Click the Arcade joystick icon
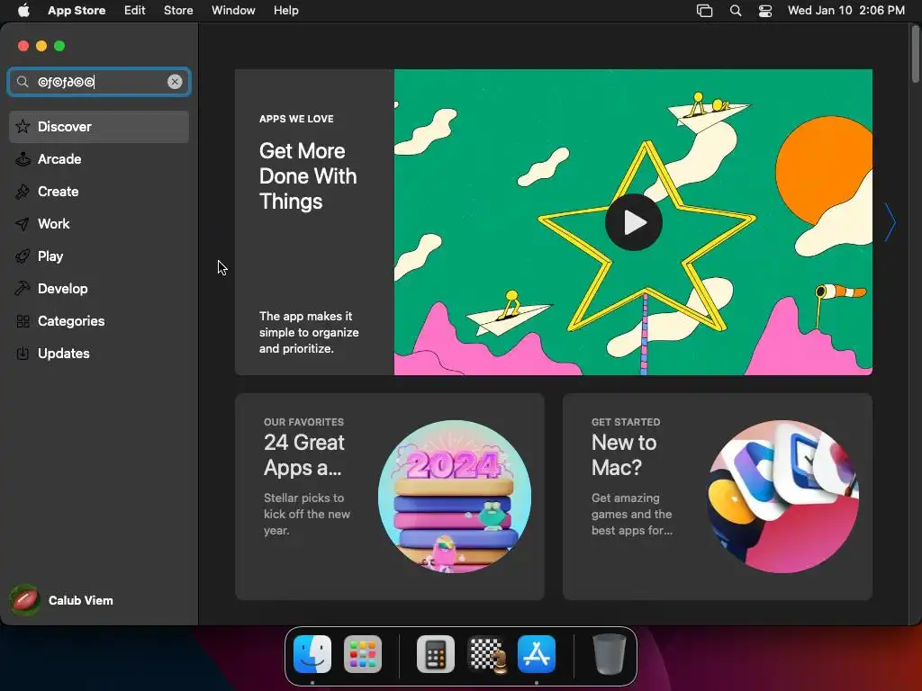The width and height of the screenshot is (922, 691). click(23, 158)
